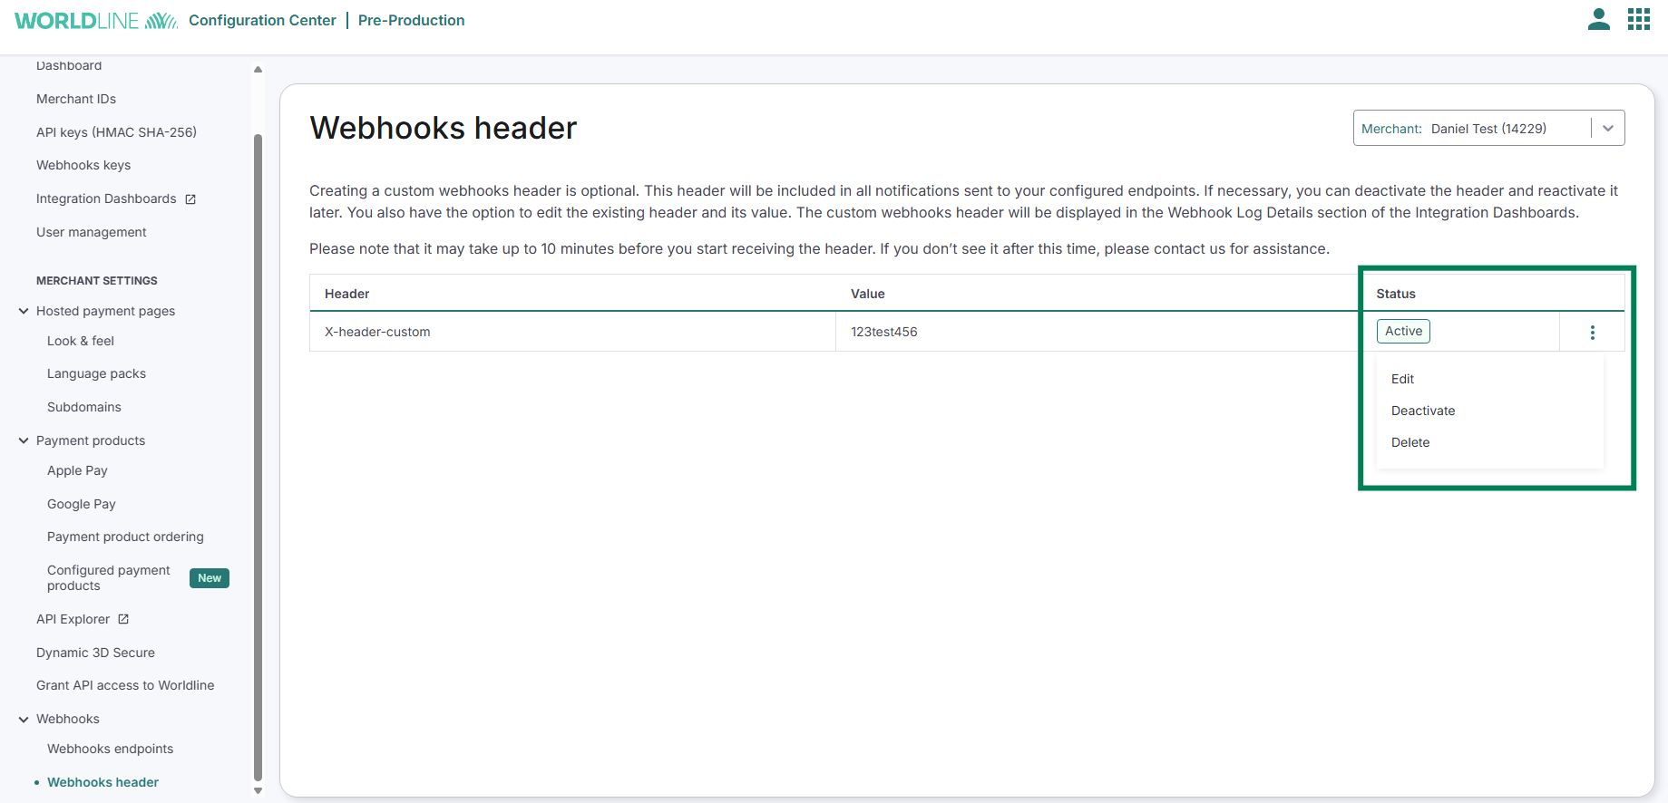Click the MERCHANT SETTINGS section label
This screenshot has height=803, width=1668.
click(97, 281)
